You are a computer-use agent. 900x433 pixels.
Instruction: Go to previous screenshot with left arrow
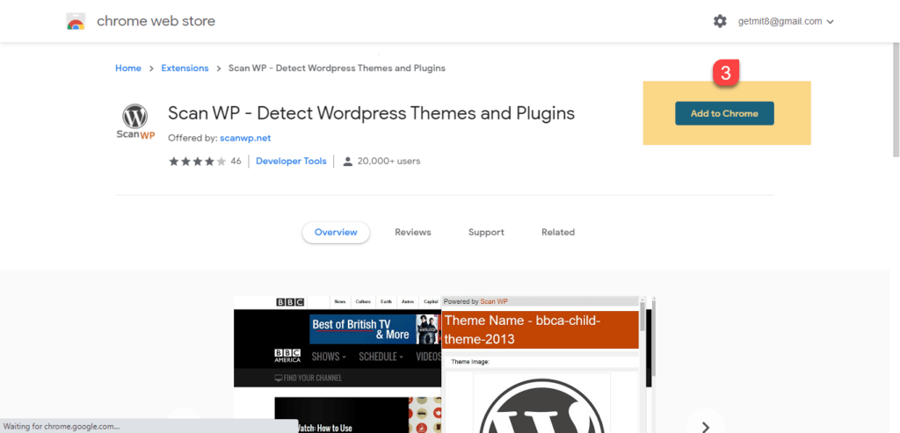tap(185, 424)
